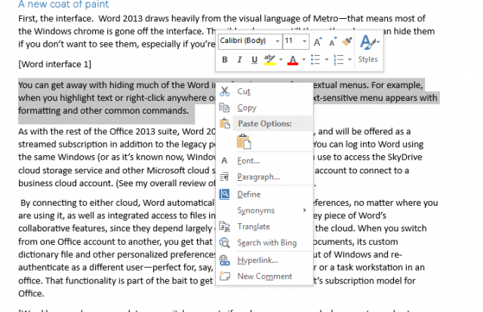Open the highlight color dropdown arrow
This screenshot has width=483, height=312.
coord(281,60)
